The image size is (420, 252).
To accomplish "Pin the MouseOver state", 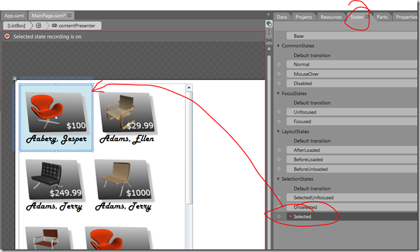I will tap(279, 74).
